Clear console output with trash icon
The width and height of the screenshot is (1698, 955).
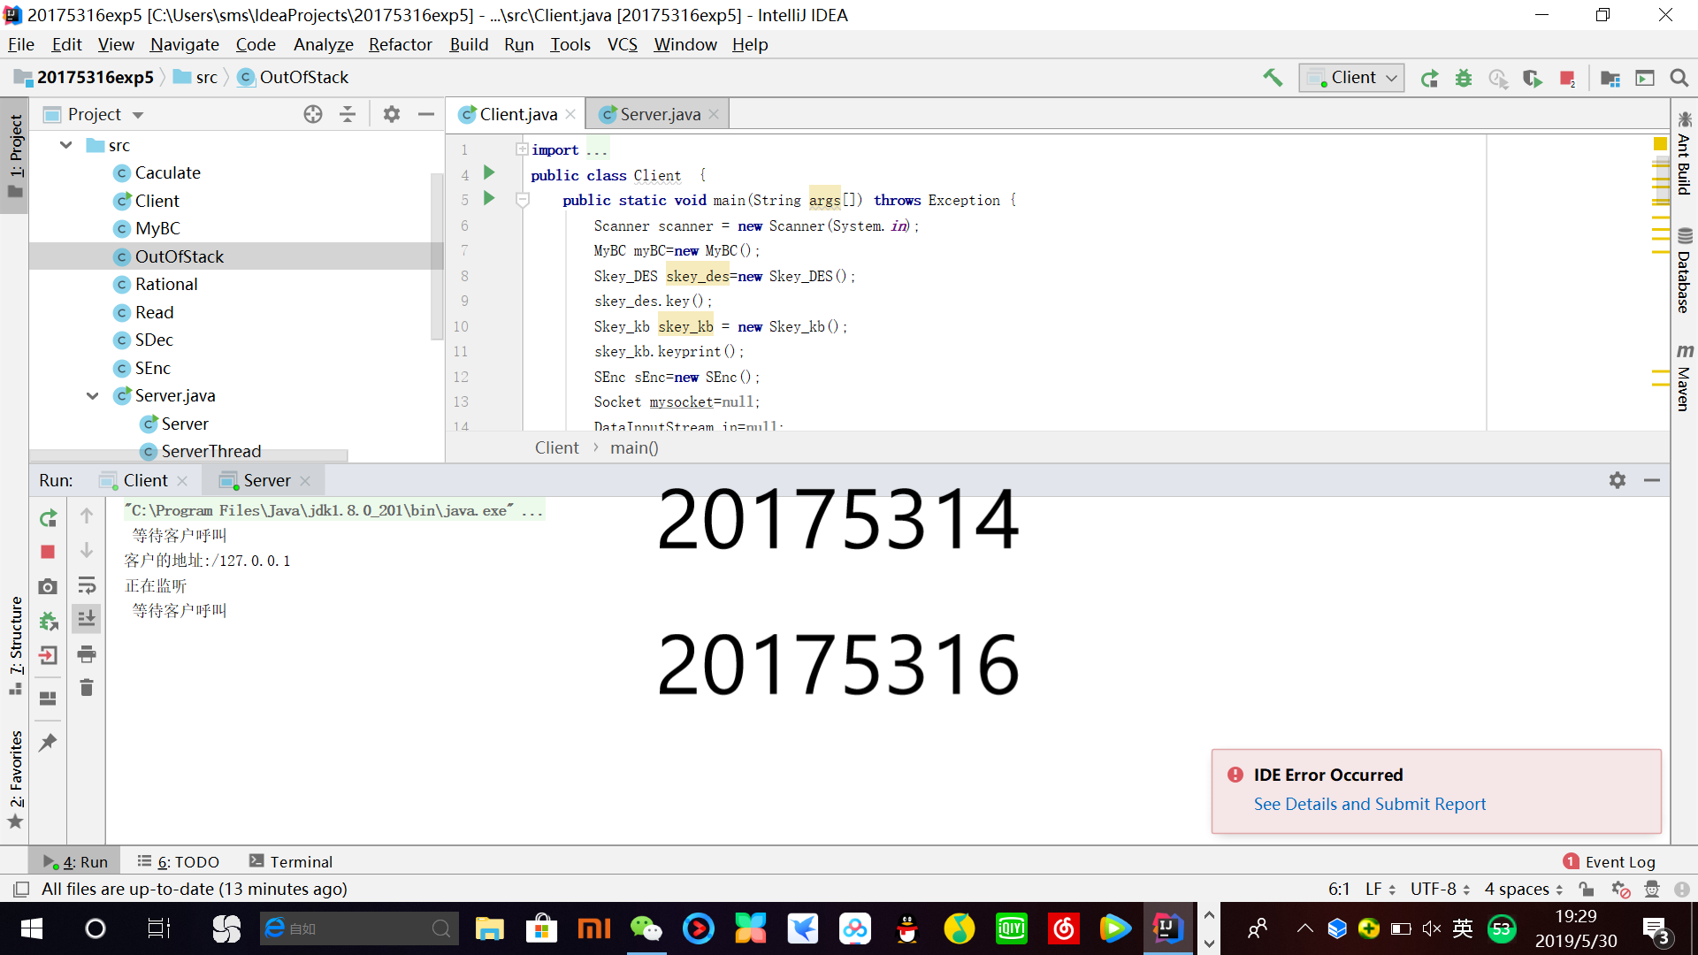tap(86, 688)
